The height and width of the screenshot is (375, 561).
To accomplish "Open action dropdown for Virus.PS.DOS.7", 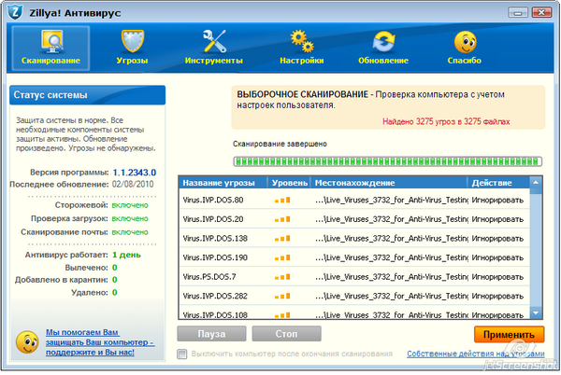I will [497, 277].
